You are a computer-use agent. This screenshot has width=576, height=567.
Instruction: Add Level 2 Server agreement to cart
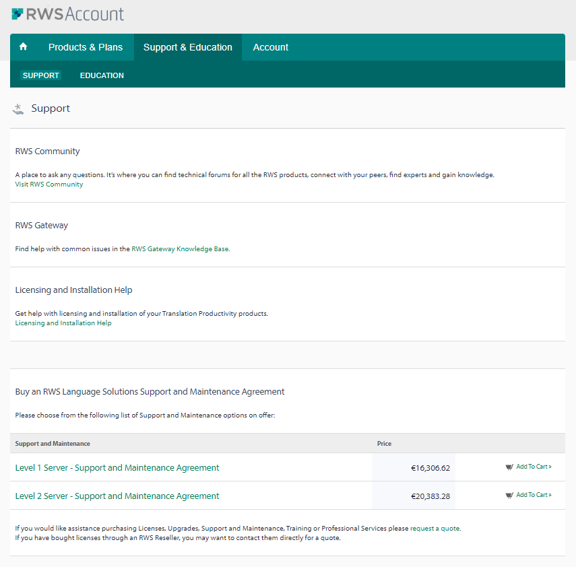(532, 495)
